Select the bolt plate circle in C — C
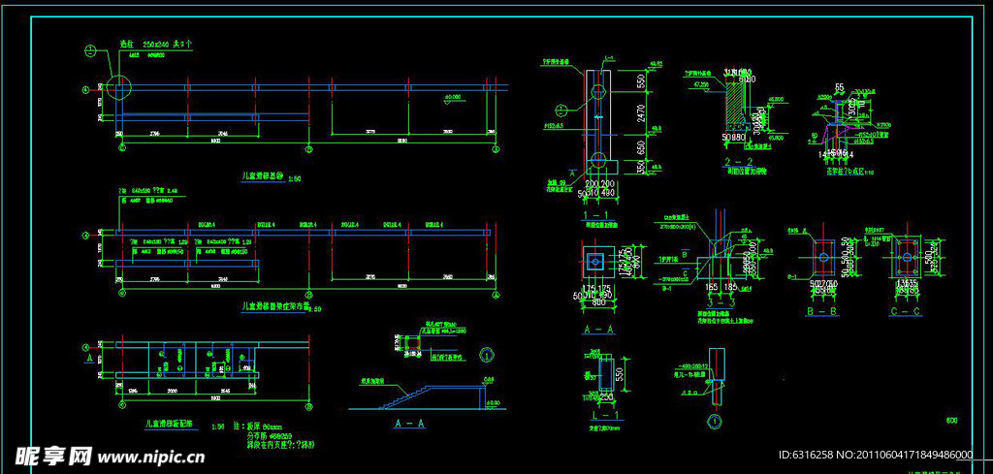This screenshot has width=993, height=474. click(x=908, y=258)
